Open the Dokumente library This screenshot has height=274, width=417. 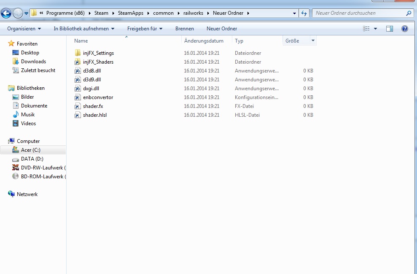(34, 105)
